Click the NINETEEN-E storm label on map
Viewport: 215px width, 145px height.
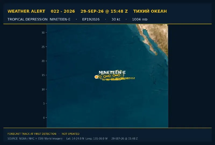(x=112, y=72)
